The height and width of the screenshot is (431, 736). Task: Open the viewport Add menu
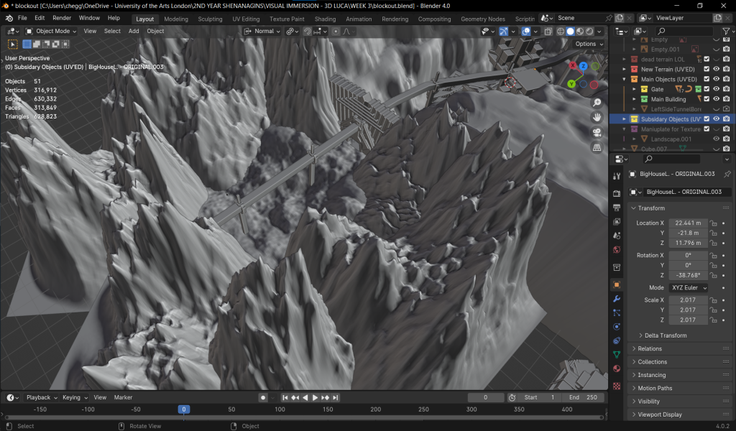click(134, 31)
